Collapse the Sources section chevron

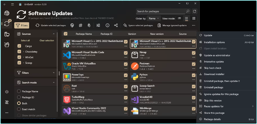[54, 34]
